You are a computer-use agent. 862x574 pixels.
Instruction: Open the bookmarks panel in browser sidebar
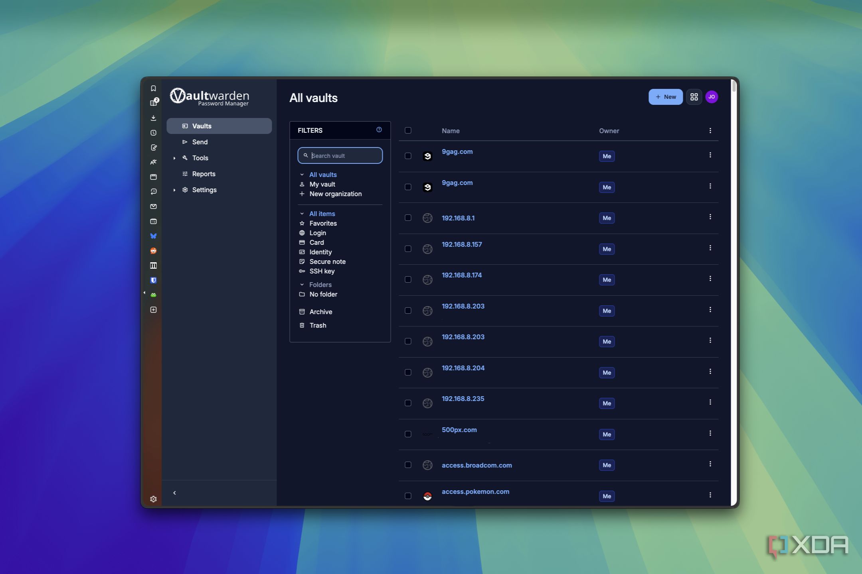tap(153, 88)
